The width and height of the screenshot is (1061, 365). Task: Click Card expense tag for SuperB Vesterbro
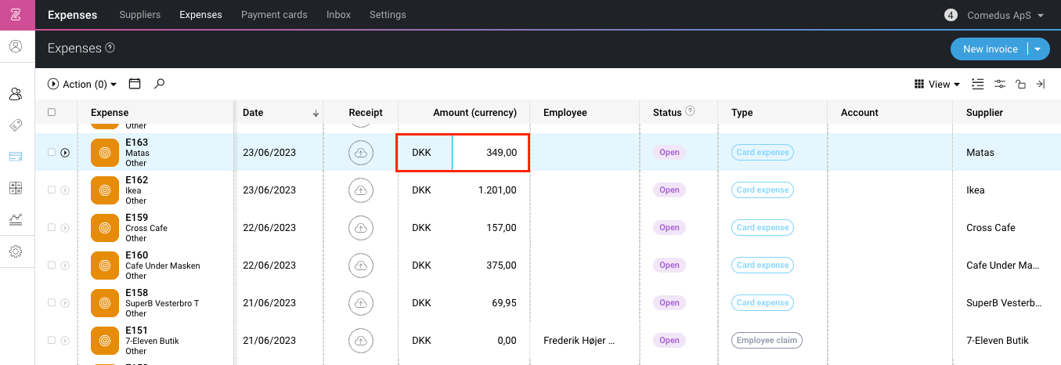coord(763,303)
